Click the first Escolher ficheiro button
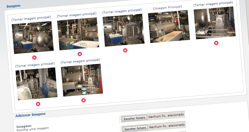The image size is (249, 132). (135, 118)
